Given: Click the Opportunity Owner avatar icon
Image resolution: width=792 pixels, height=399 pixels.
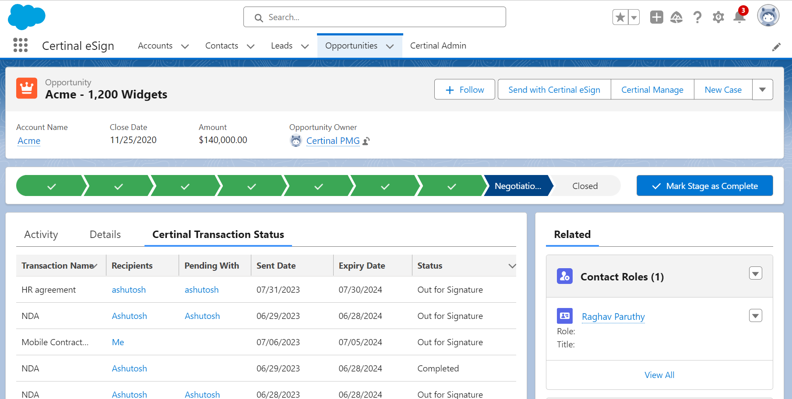Looking at the screenshot, I should (296, 141).
